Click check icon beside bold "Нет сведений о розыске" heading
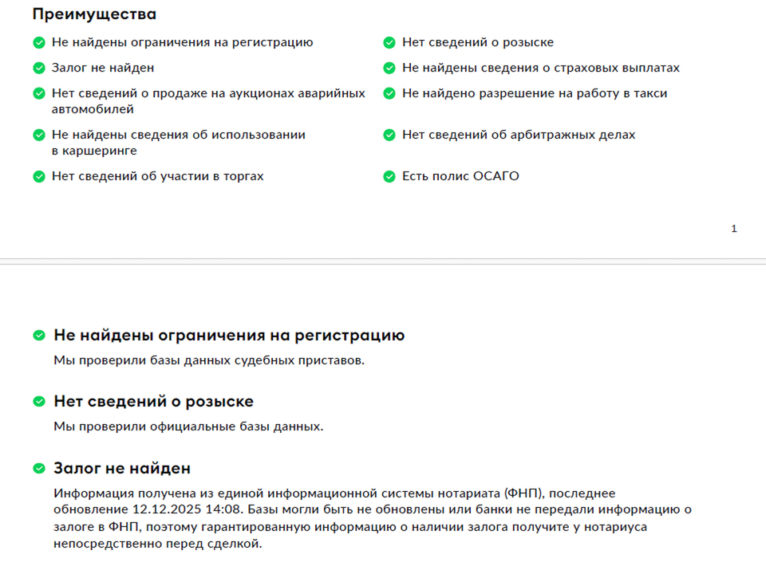The height and width of the screenshot is (574, 766). click(x=38, y=402)
